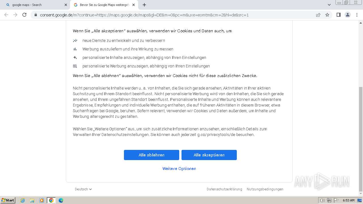
Task: Click the personalisierte Werbung icon
Action: tap(75, 66)
